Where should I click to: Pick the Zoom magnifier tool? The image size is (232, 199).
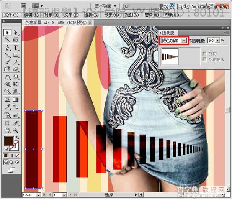[x=15, y=130]
